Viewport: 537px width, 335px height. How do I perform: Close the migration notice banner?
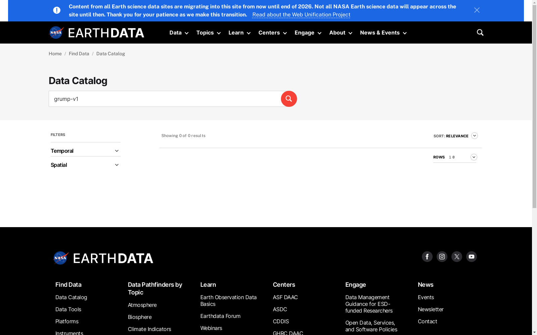point(477,10)
